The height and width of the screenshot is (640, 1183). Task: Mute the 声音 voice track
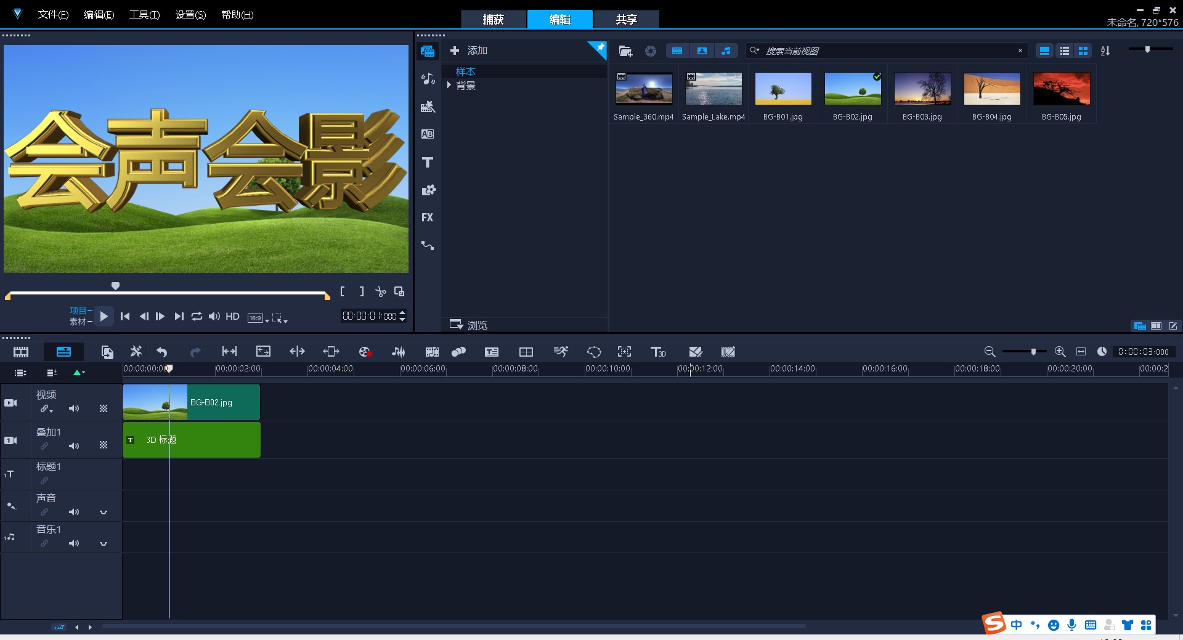pos(74,512)
